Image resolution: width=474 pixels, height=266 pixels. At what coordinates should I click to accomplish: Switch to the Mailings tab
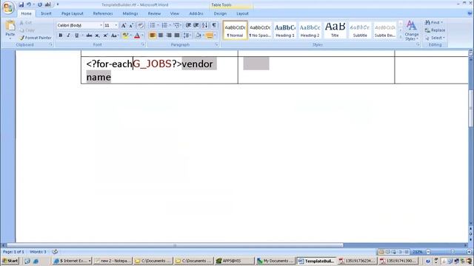(x=130, y=13)
